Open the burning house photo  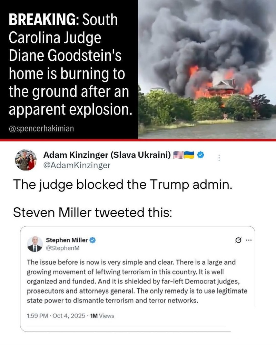click(x=207, y=69)
